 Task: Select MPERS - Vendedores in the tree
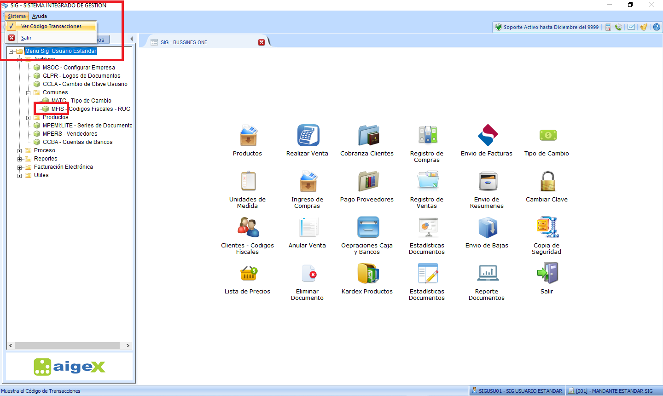click(x=70, y=134)
